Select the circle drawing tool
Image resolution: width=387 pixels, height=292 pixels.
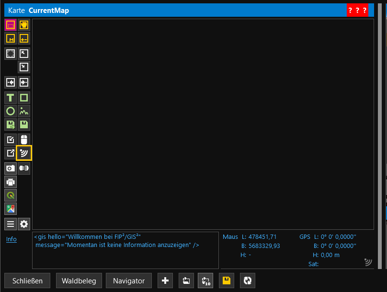(x=11, y=111)
